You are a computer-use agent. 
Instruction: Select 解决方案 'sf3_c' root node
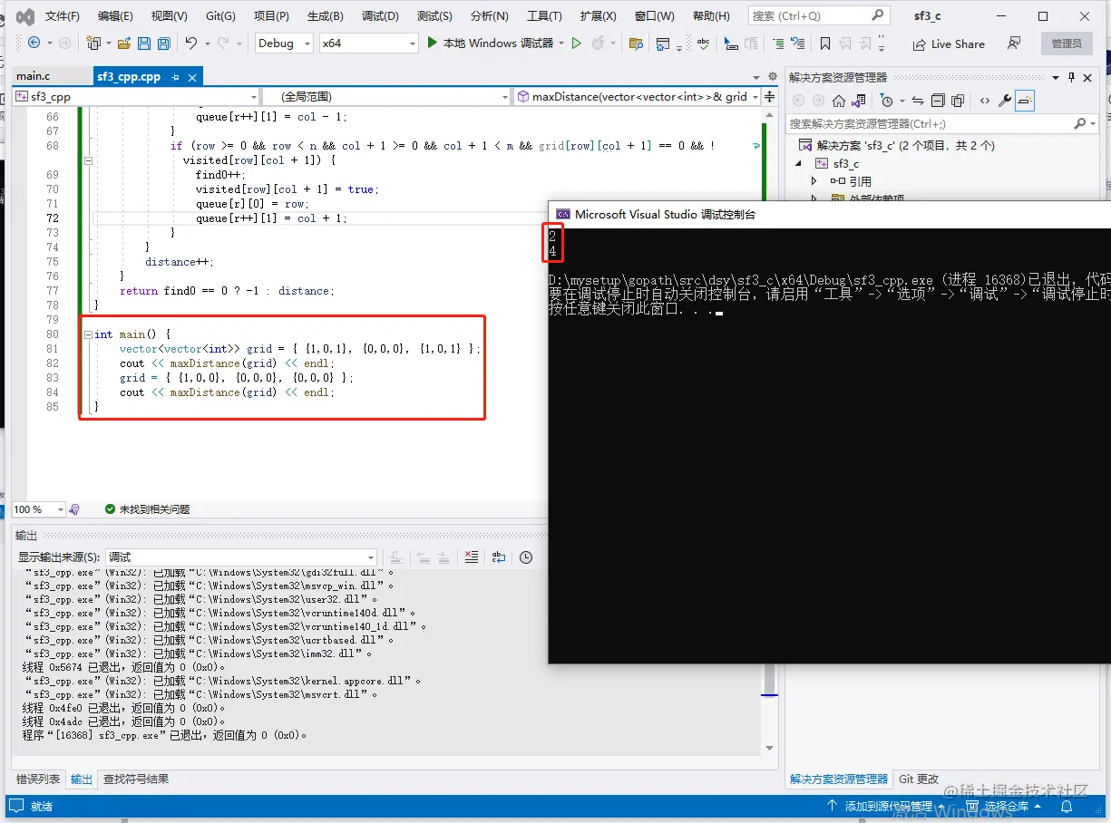(897, 145)
